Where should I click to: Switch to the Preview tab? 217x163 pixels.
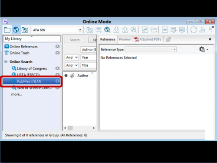pos(125,39)
